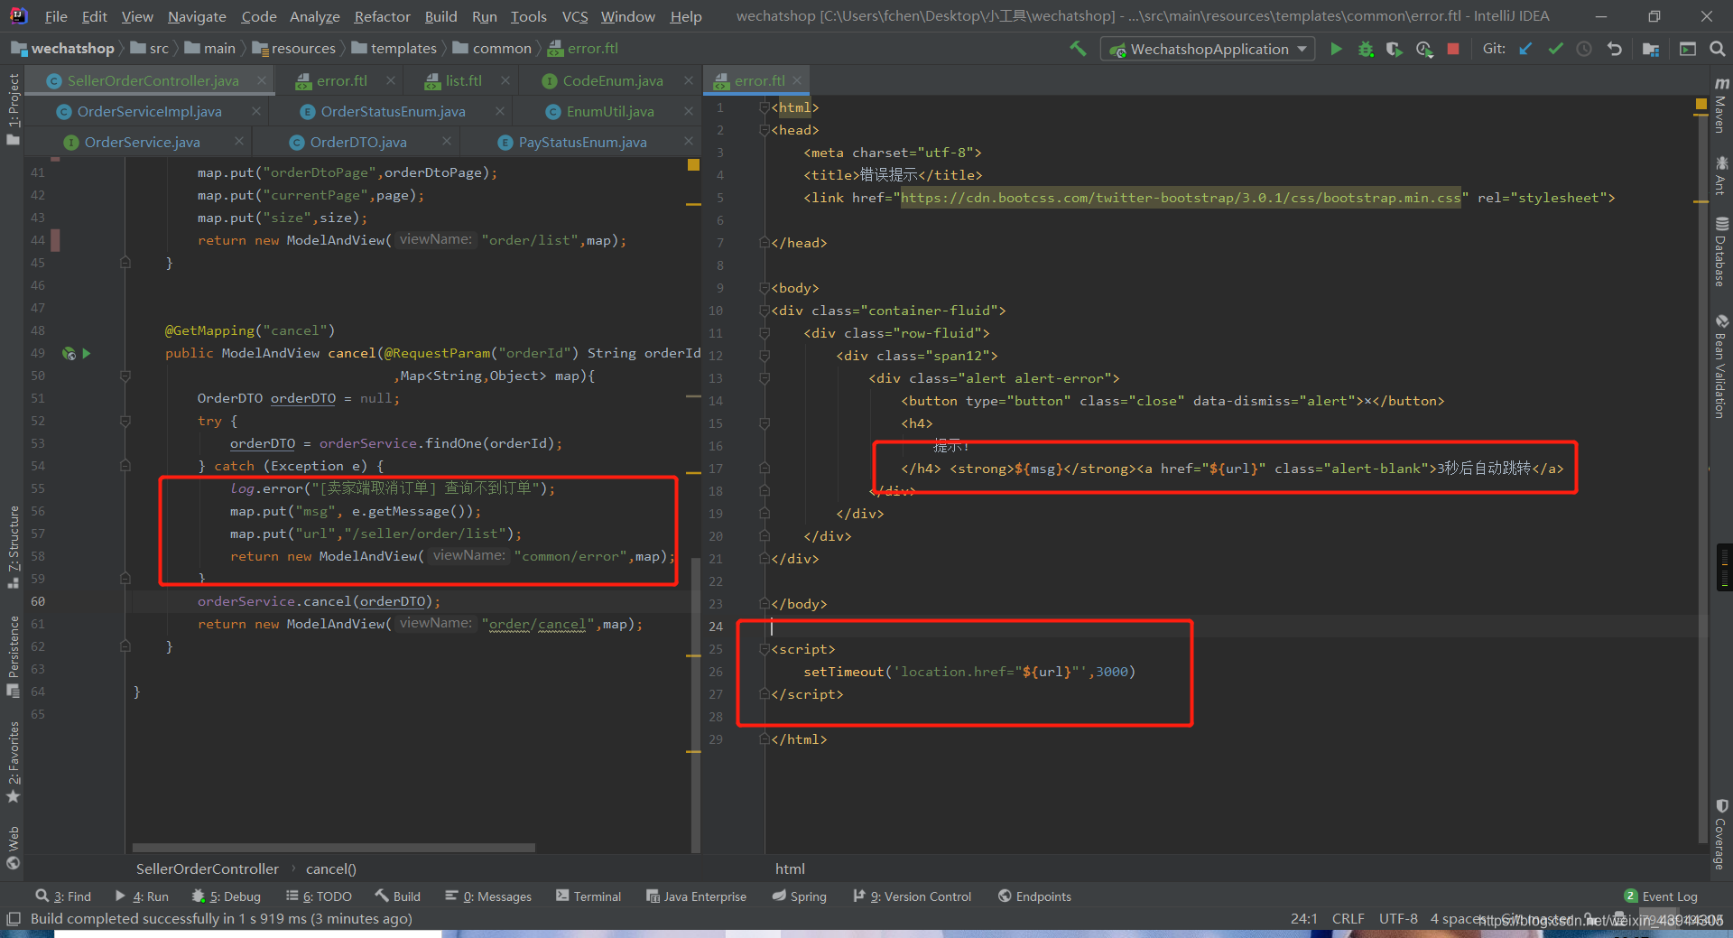Collapse cancel method fold at line 50
This screenshot has width=1733, height=938.
point(125,376)
